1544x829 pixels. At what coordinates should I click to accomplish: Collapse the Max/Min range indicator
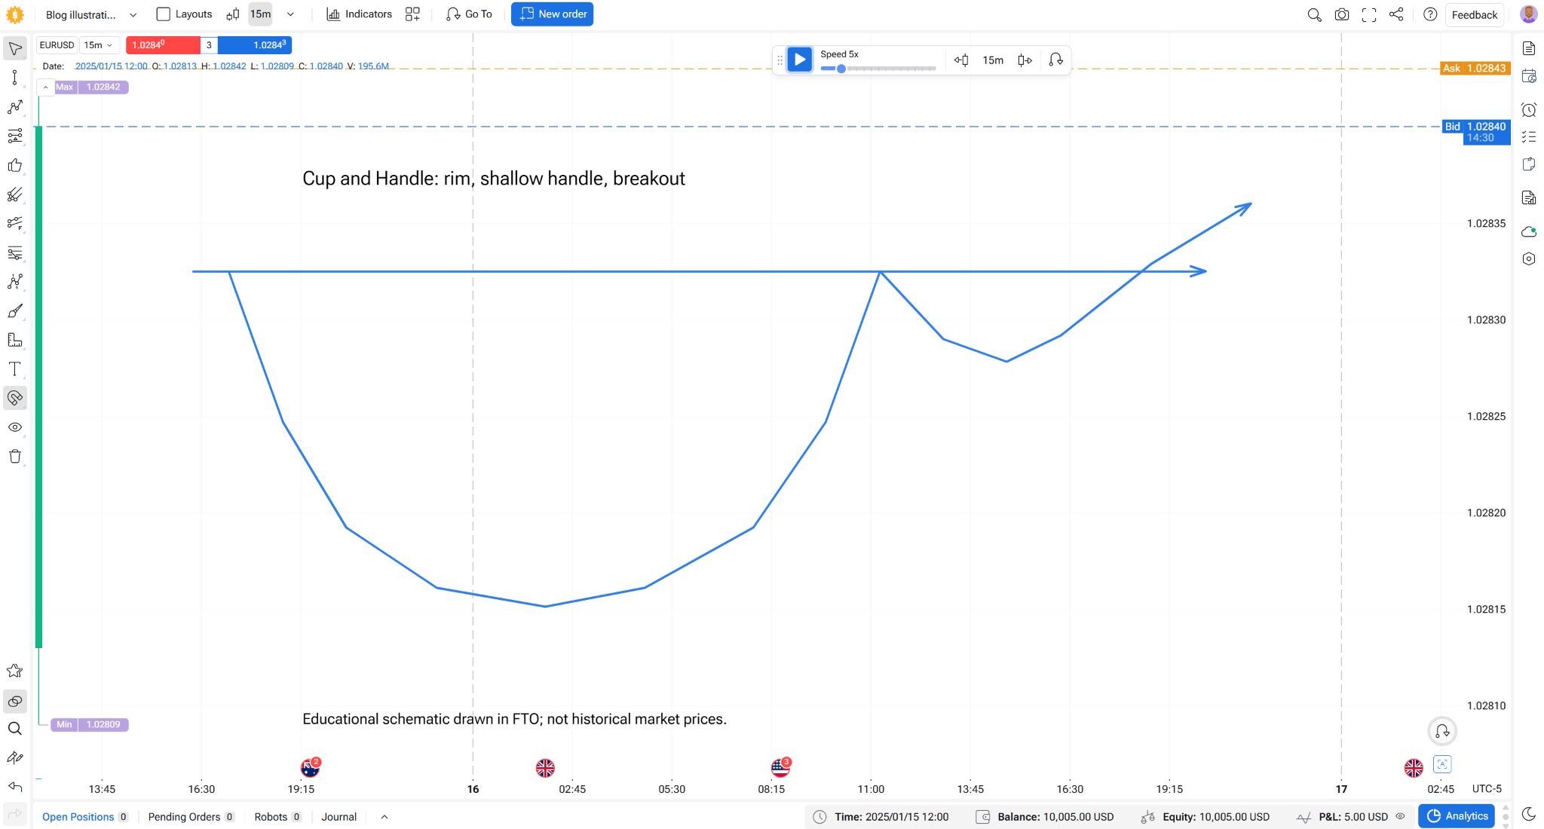(x=45, y=87)
